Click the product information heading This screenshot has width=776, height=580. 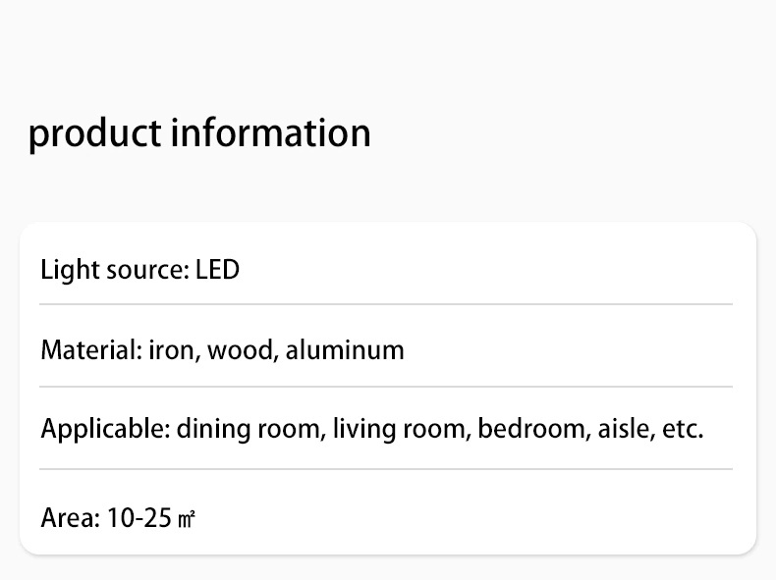click(199, 134)
